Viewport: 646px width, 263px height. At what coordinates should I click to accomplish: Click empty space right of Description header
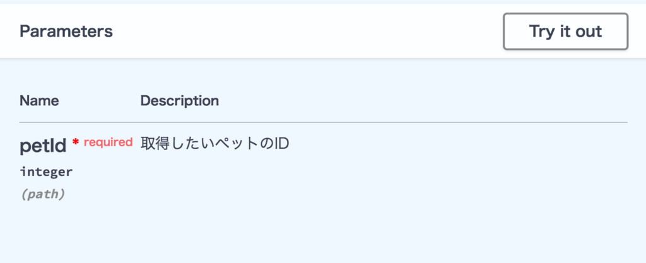[x=410, y=100]
